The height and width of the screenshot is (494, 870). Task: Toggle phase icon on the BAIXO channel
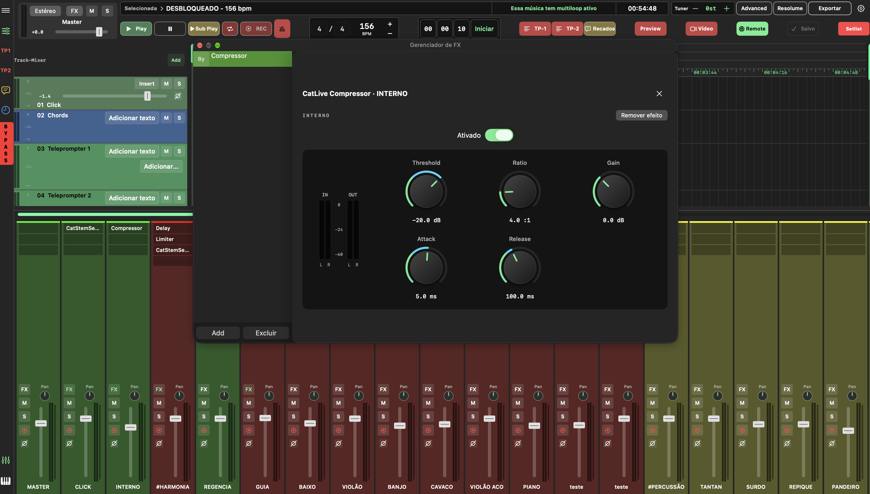[x=294, y=443]
